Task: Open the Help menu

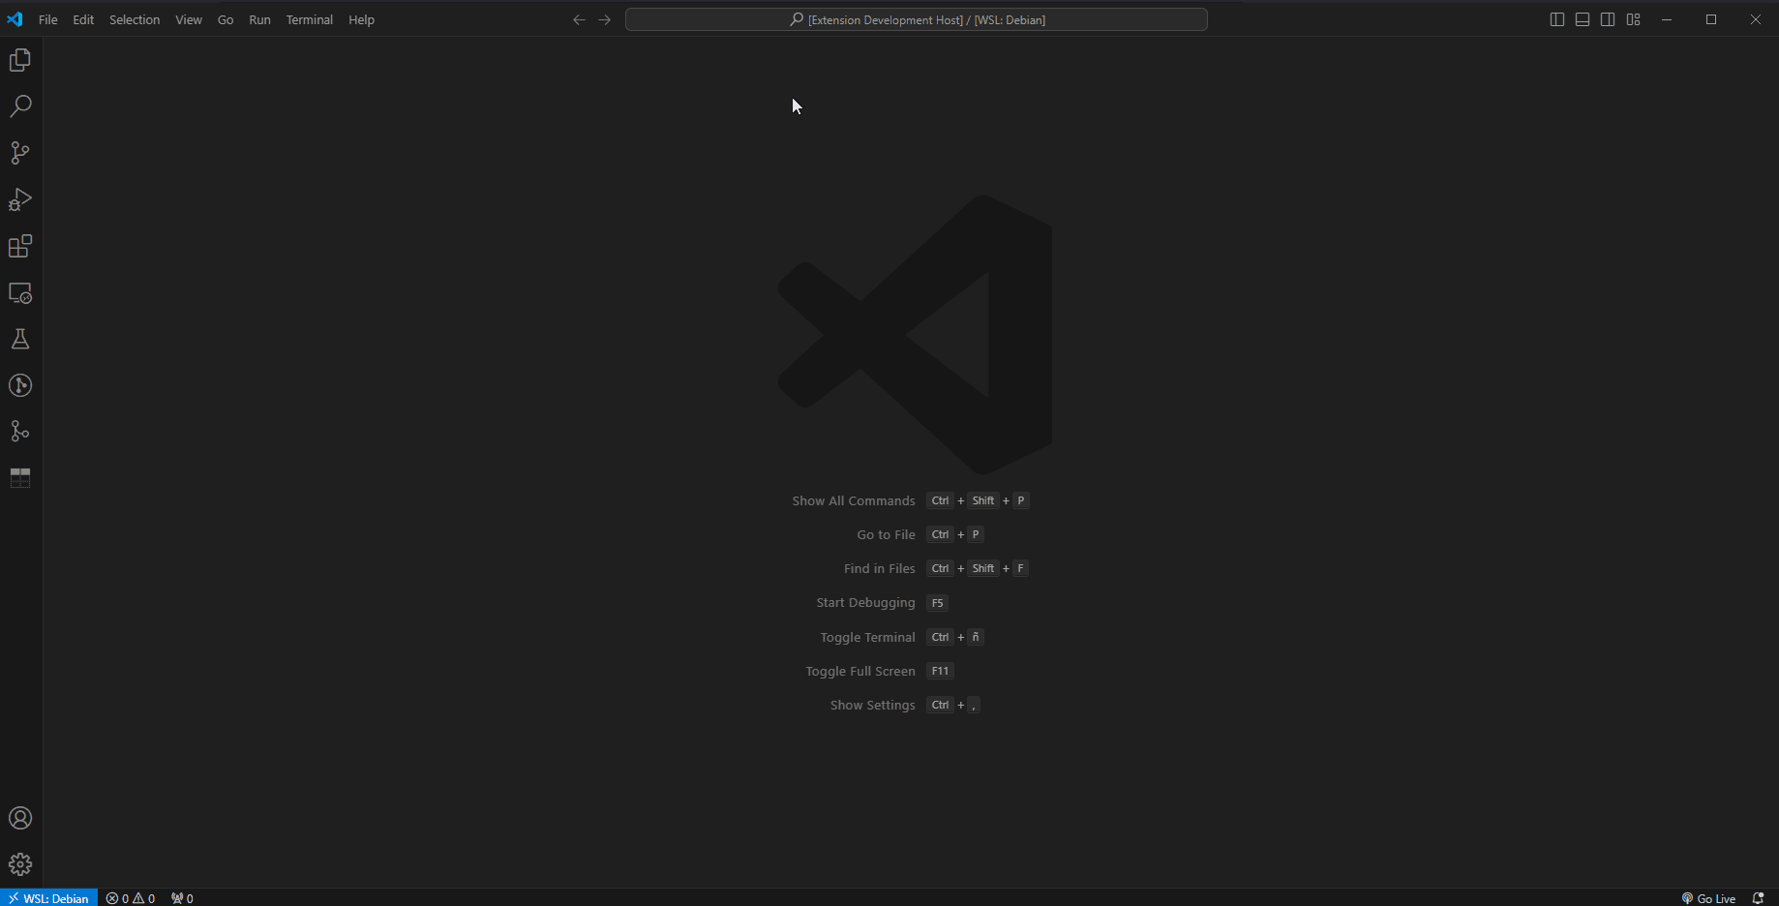Action: tap(361, 19)
